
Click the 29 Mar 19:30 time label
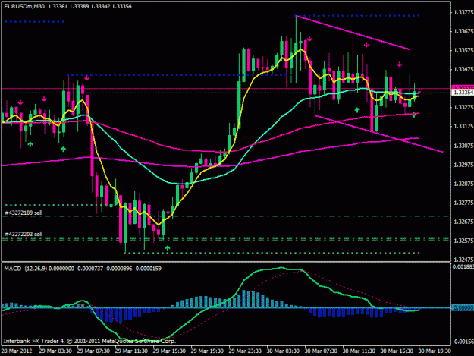207,351
